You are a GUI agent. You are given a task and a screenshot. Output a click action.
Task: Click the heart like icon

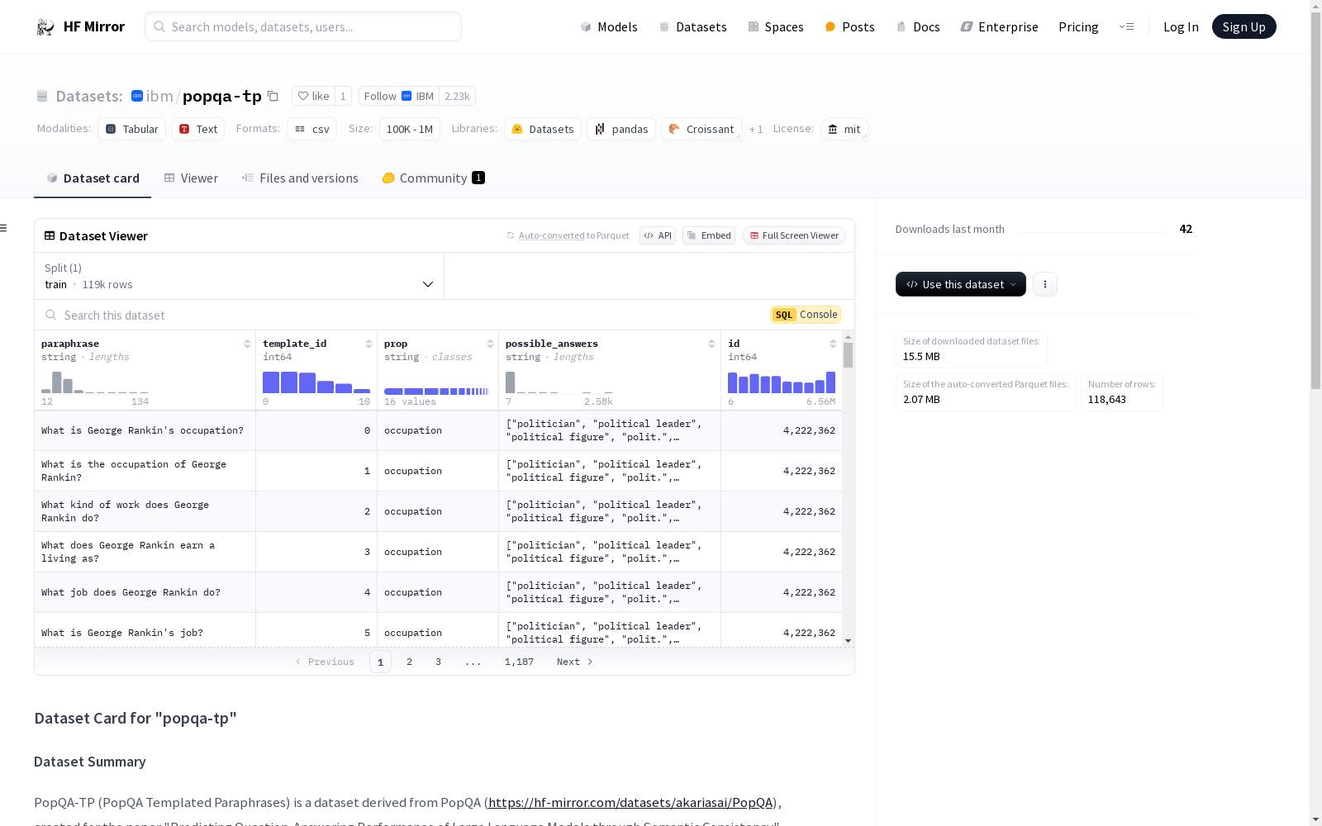(x=303, y=96)
